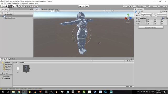168x94 pixels.
Task: Open the File menu
Action: (2, 4)
